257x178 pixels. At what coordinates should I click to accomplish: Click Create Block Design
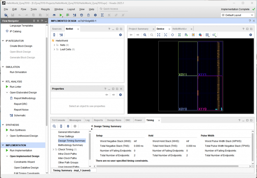(21, 46)
